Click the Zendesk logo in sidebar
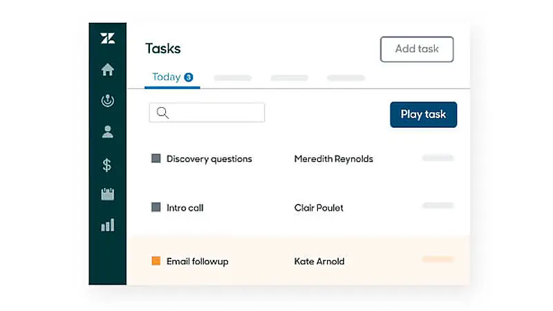This screenshot has height=311, width=553. [107, 39]
